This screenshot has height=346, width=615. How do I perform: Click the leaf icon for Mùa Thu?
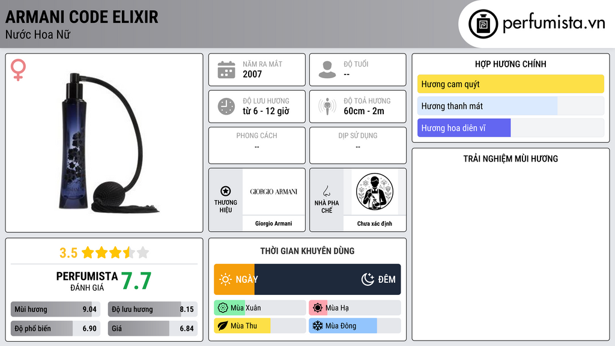pyautogui.click(x=223, y=326)
